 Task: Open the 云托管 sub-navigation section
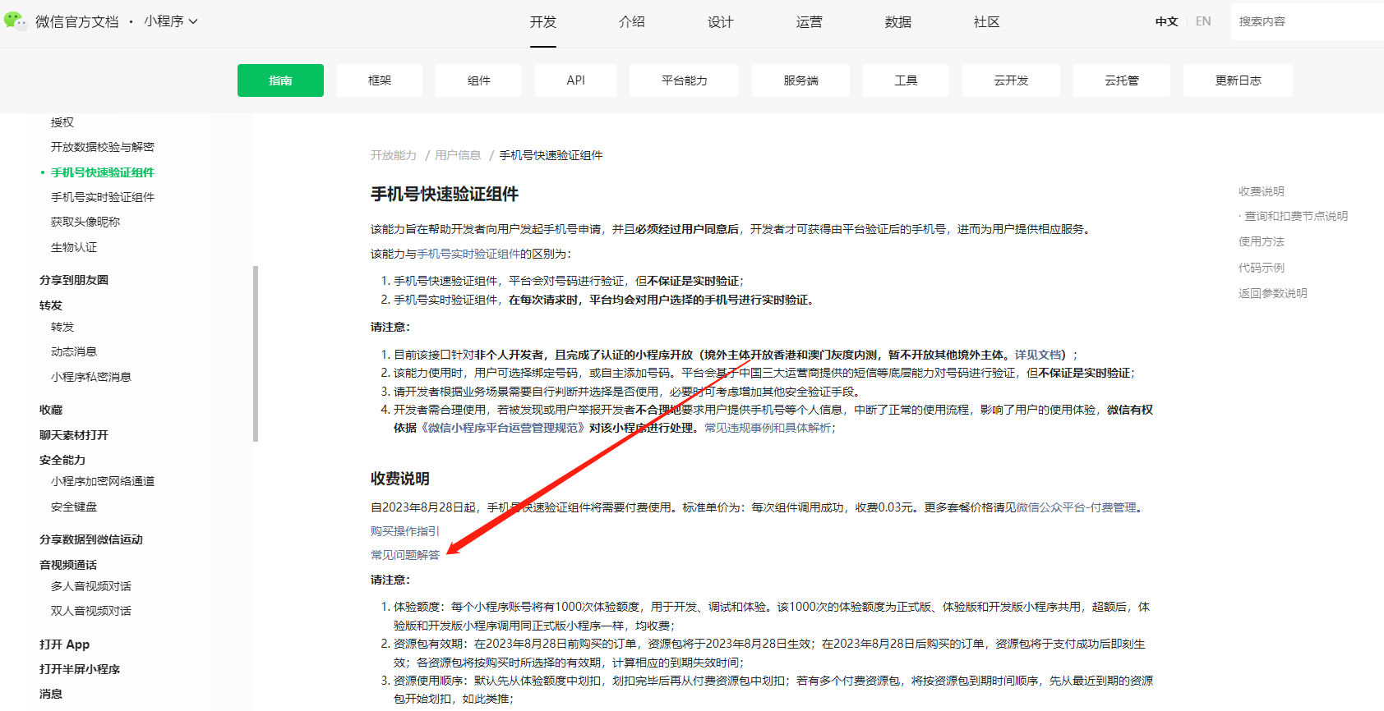click(1122, 80)
